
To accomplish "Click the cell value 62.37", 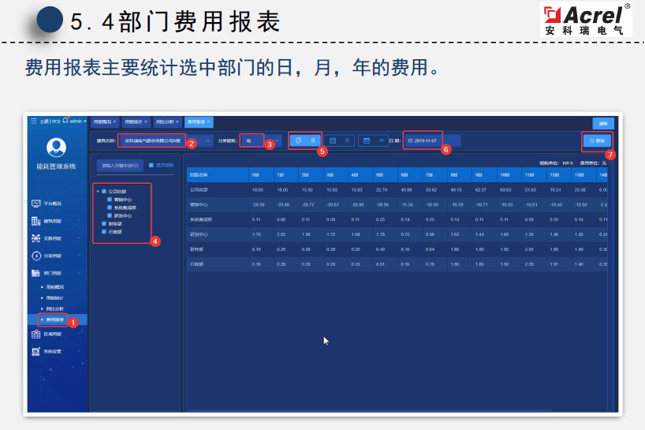I will (x=480, y=190).
